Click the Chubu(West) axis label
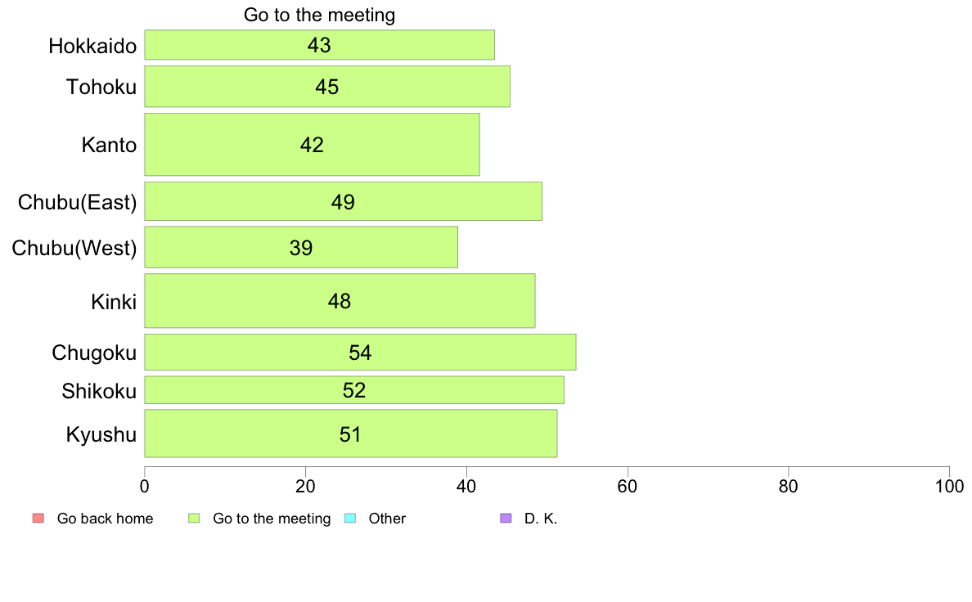The image size is (972, 602). coord(74,248)
